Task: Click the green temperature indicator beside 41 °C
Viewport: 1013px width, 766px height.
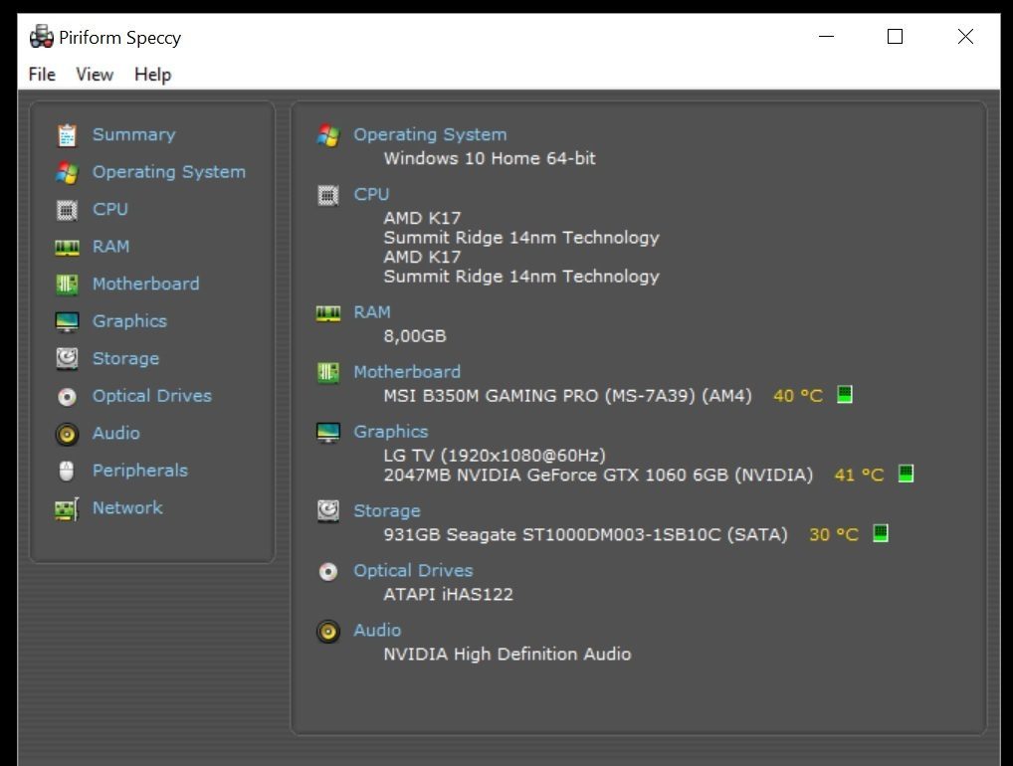Action: [906, 474]
